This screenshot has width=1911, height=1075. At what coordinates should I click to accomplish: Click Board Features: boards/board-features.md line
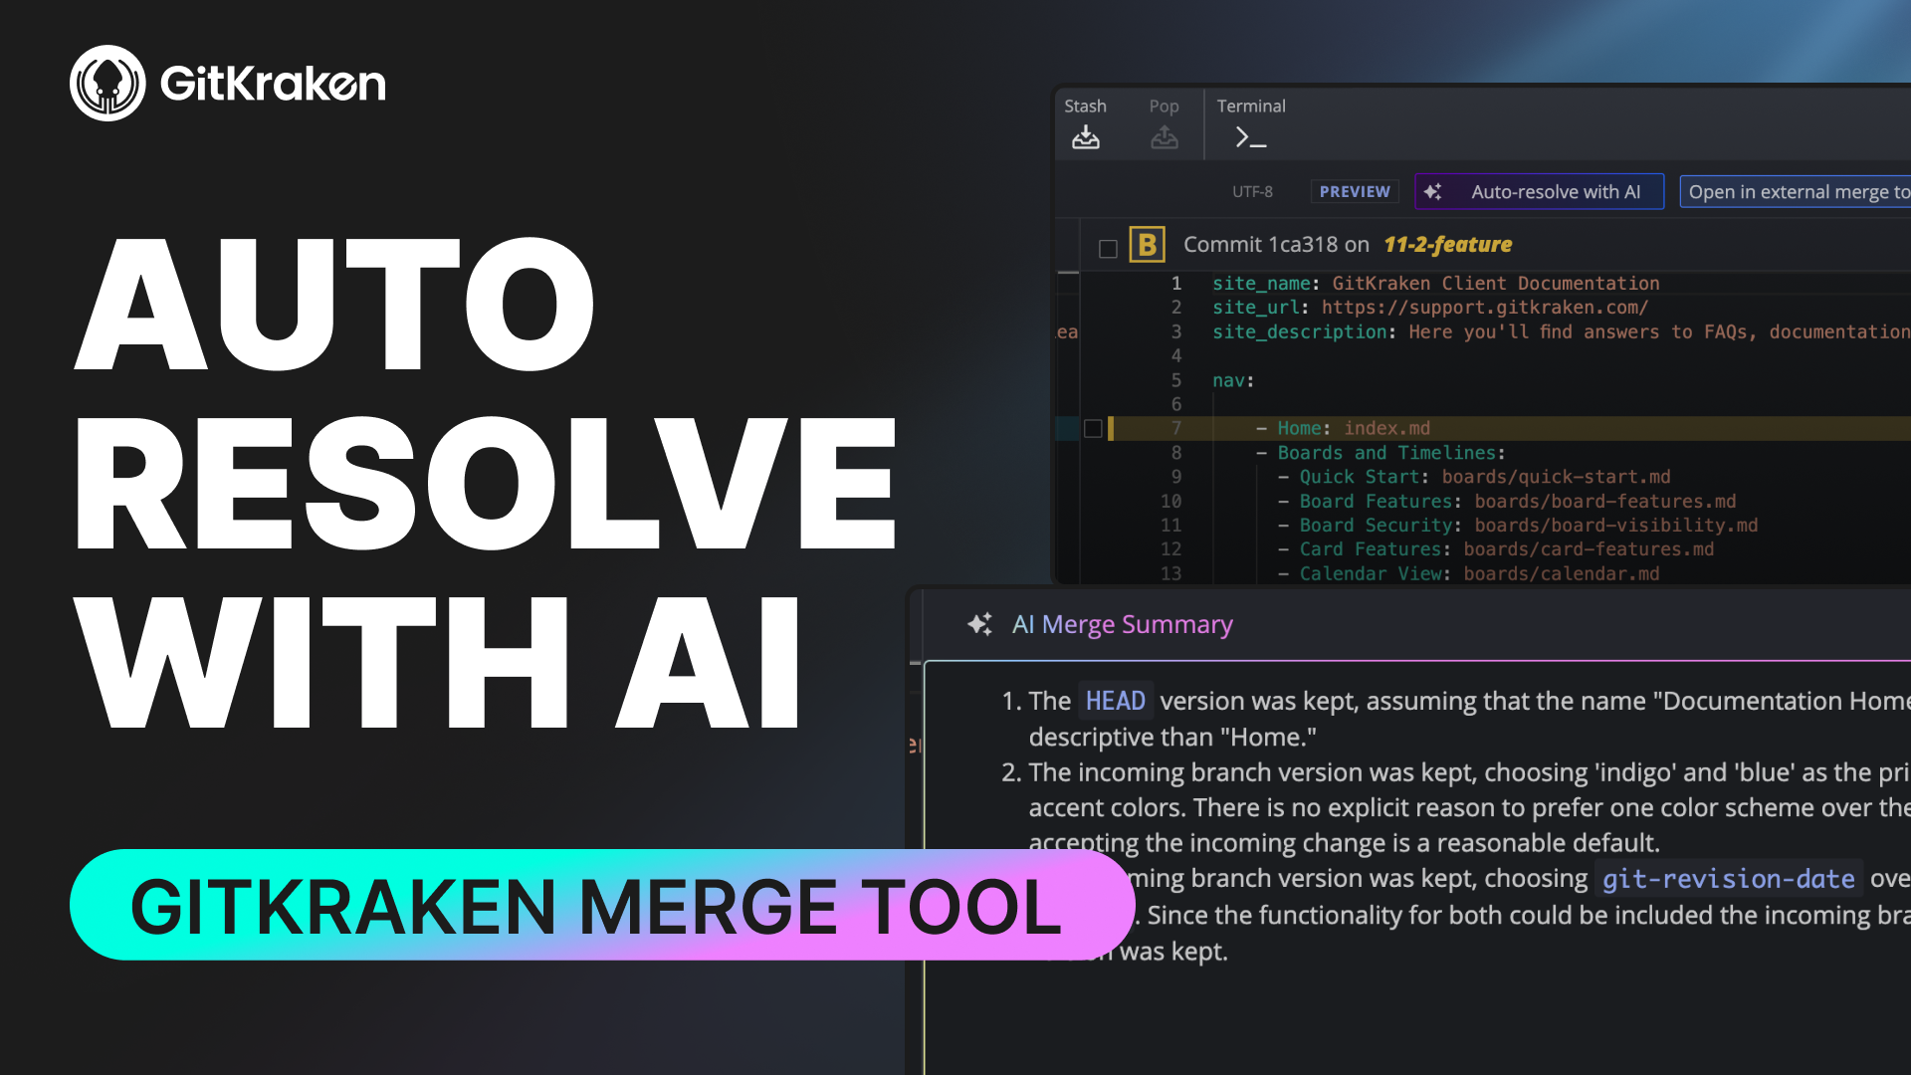pyautogui.click(x=1507, y=501)
